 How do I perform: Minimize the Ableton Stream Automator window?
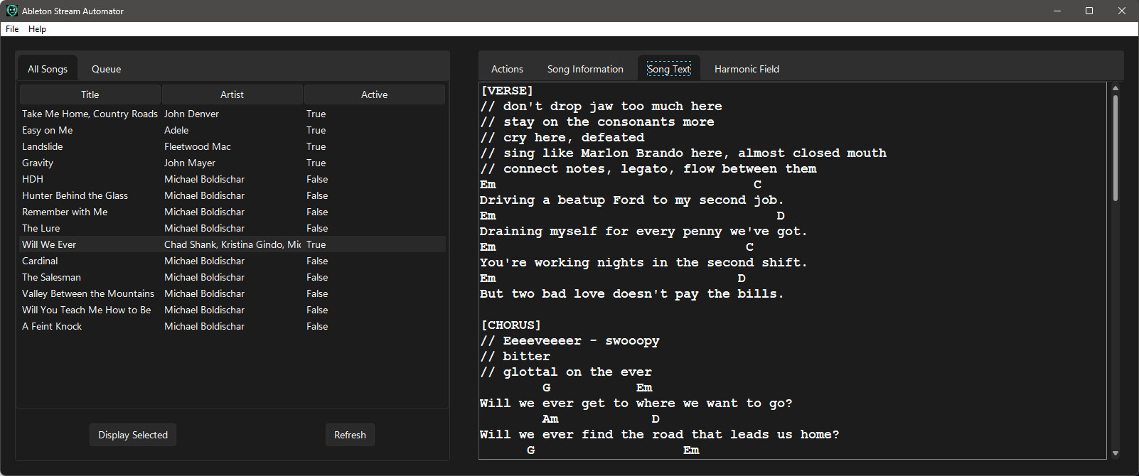(1057, 11)
